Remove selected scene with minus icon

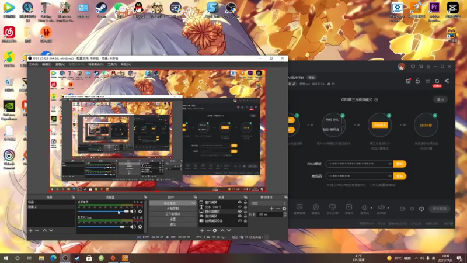pos(37,230)
